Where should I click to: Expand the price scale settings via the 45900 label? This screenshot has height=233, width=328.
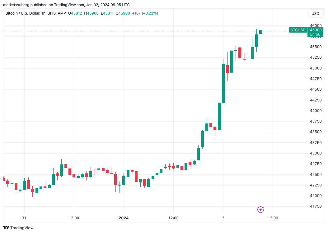(x=315, y=30)
